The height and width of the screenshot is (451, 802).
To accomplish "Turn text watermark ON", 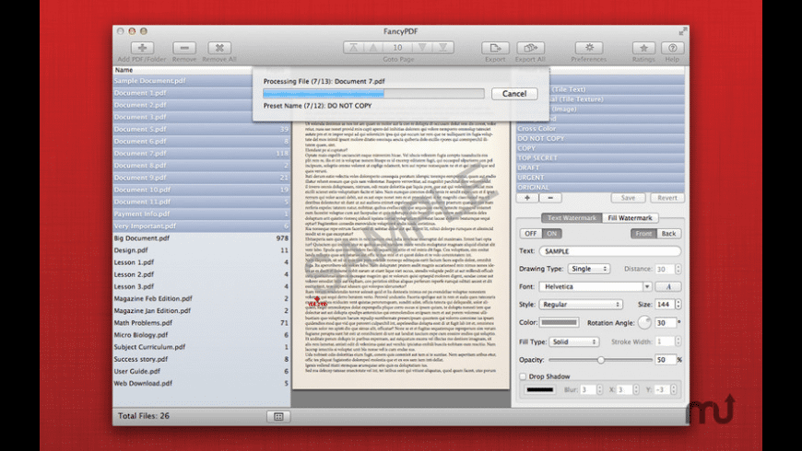I will tap(551, 234).
